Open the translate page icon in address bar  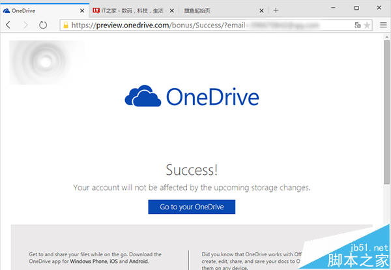[358, 25]
